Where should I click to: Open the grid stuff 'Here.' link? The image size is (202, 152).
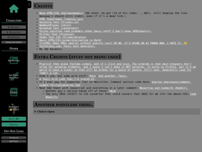92,76
